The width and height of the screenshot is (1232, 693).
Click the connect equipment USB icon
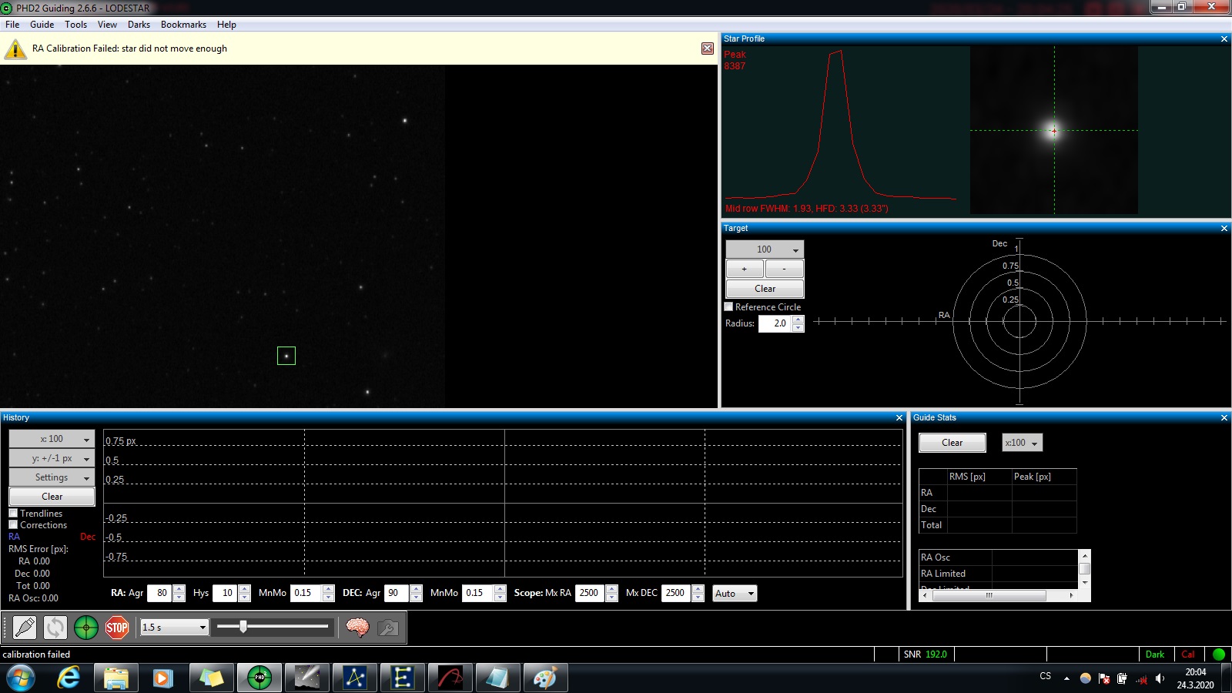25,628
